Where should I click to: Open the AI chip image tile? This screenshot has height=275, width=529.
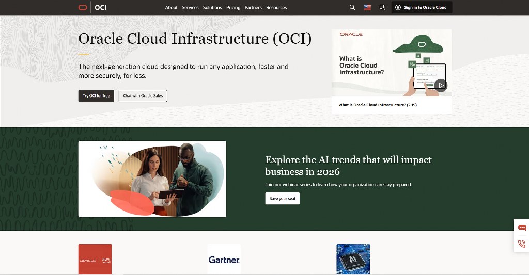tap(353, 260)
